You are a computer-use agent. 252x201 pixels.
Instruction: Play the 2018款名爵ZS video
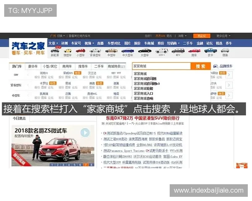coord(85,133)
